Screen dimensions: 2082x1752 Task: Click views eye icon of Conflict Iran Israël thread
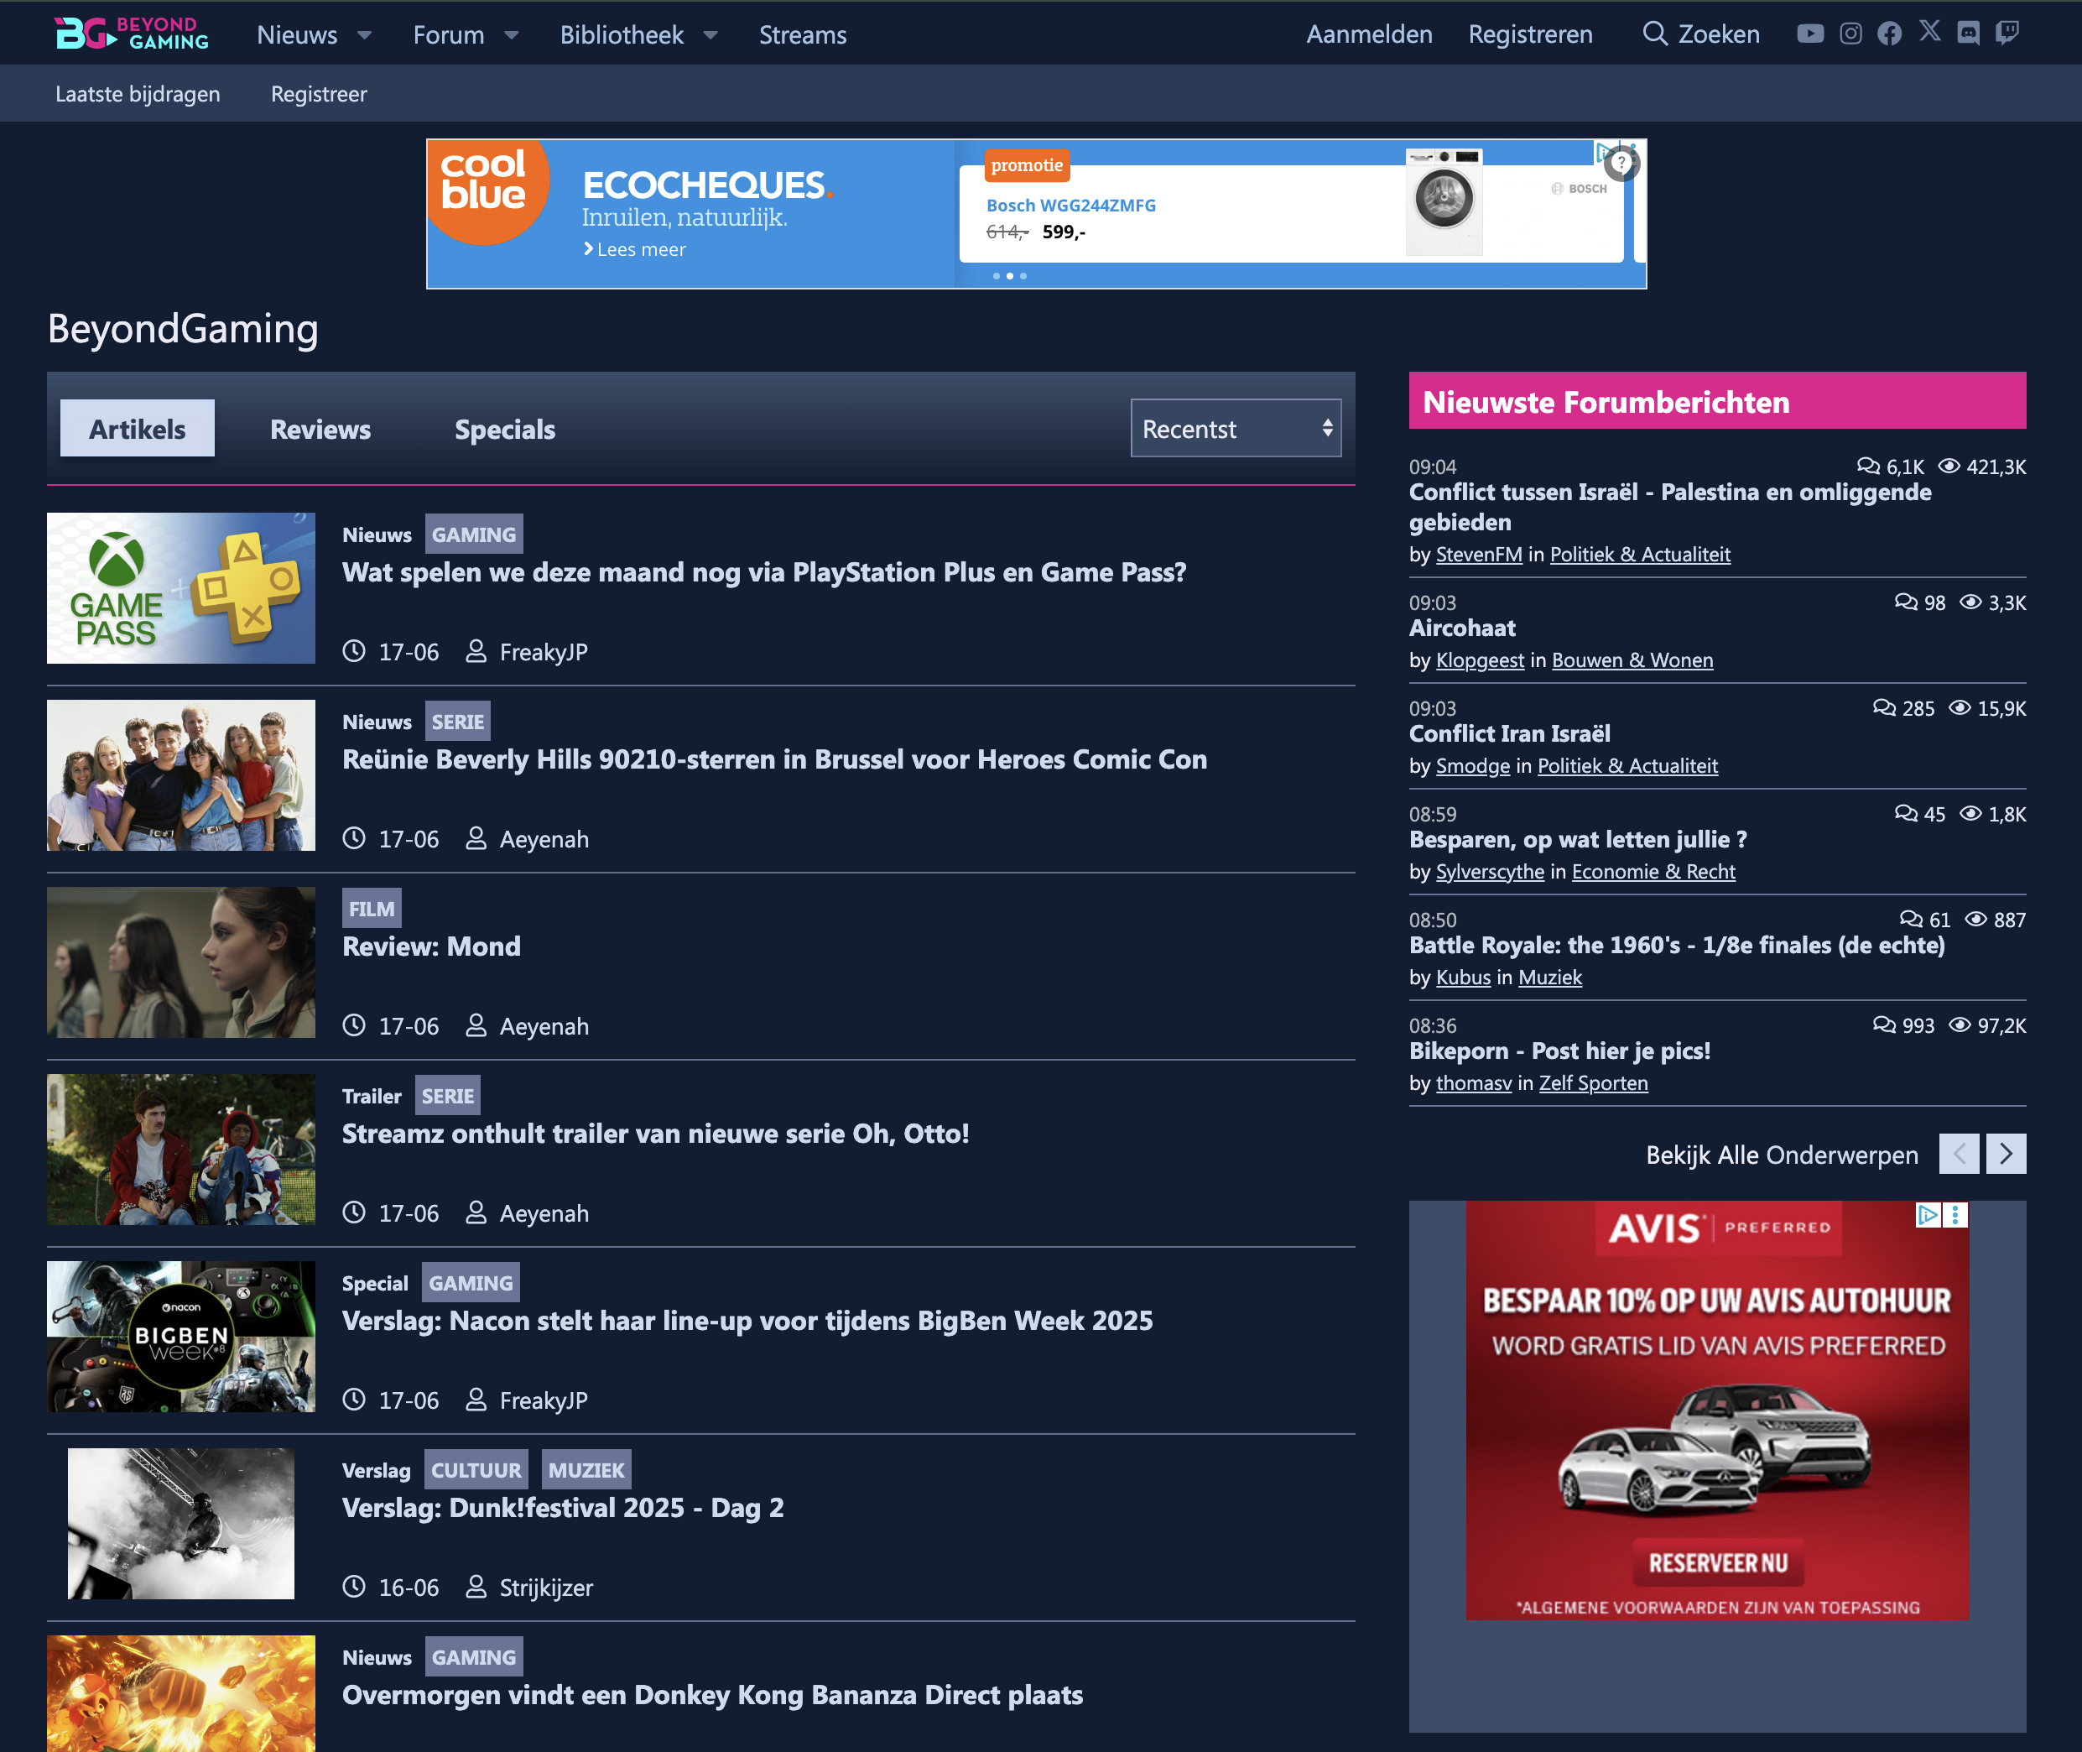tap(1960, 708)
